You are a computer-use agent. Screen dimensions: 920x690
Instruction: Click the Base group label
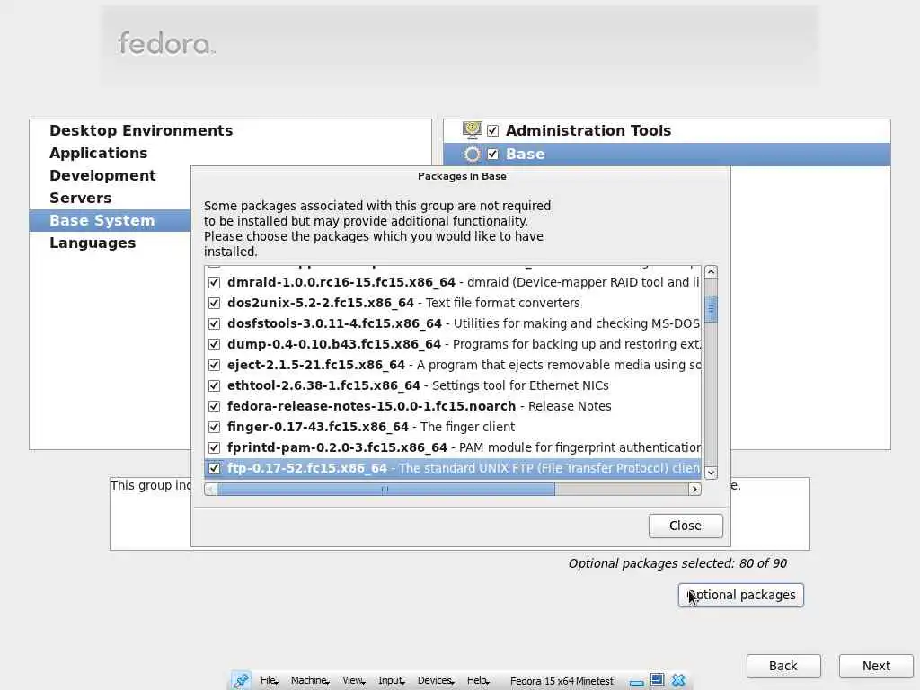click(x=525, y=155)
